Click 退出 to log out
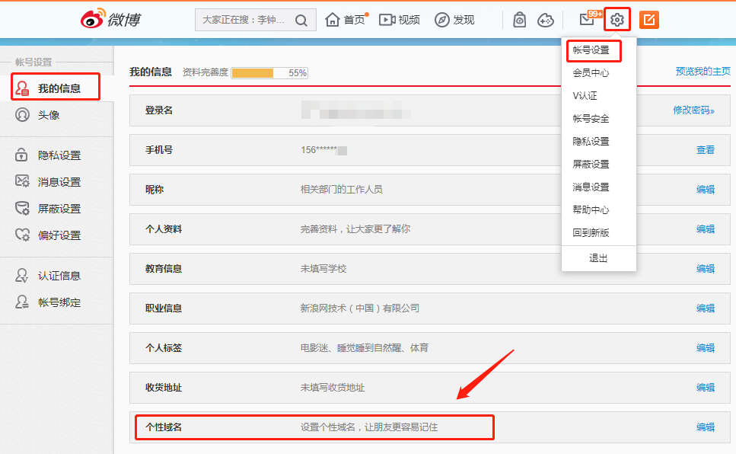Screen dimensions: 736x454 click(x=599, y=258)
